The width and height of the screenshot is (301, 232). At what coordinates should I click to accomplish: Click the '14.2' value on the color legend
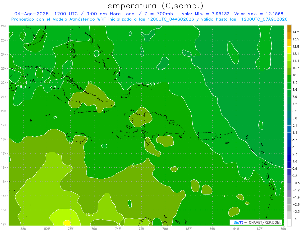[295, 32]
